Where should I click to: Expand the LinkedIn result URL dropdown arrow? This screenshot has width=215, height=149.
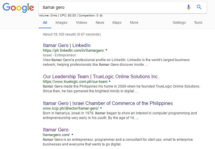pos(106,50)
